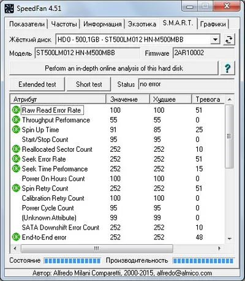The height and width of the screenshot is (281, 245).
Task: Switch to the Графики tab
Action: coord(213,24)
